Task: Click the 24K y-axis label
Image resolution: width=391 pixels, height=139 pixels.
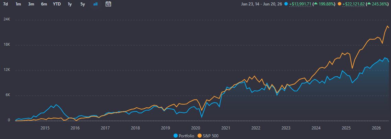Action: (7, 19)
